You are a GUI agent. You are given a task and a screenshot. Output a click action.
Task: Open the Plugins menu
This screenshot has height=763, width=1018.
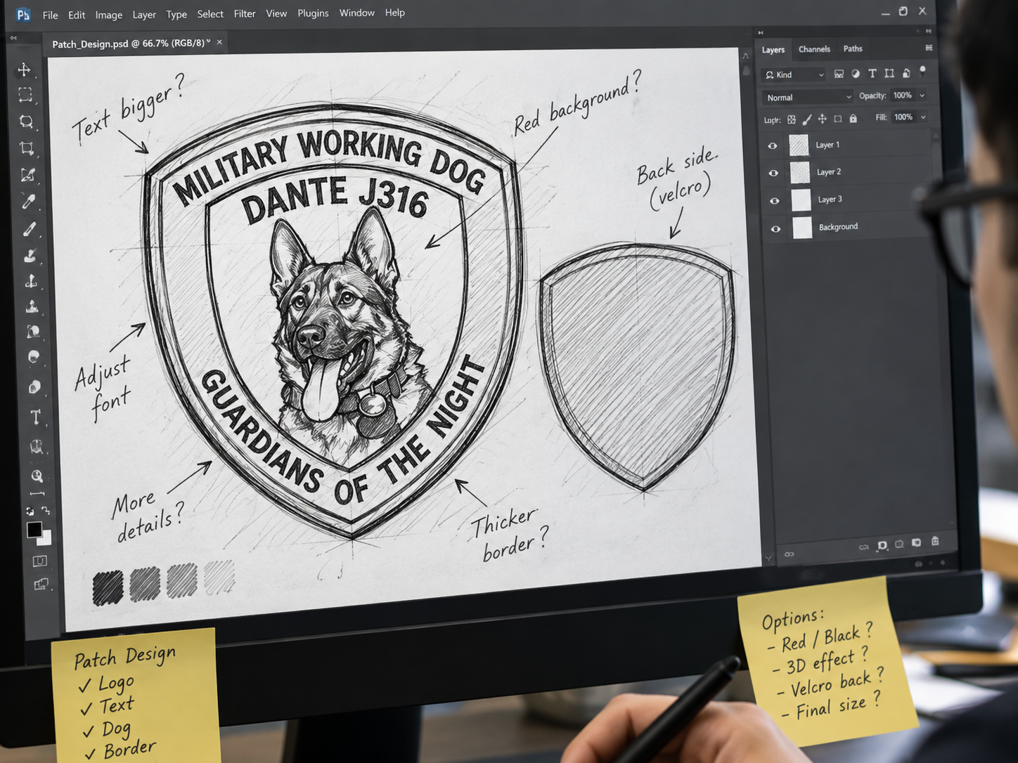click(x=313, y=13)
